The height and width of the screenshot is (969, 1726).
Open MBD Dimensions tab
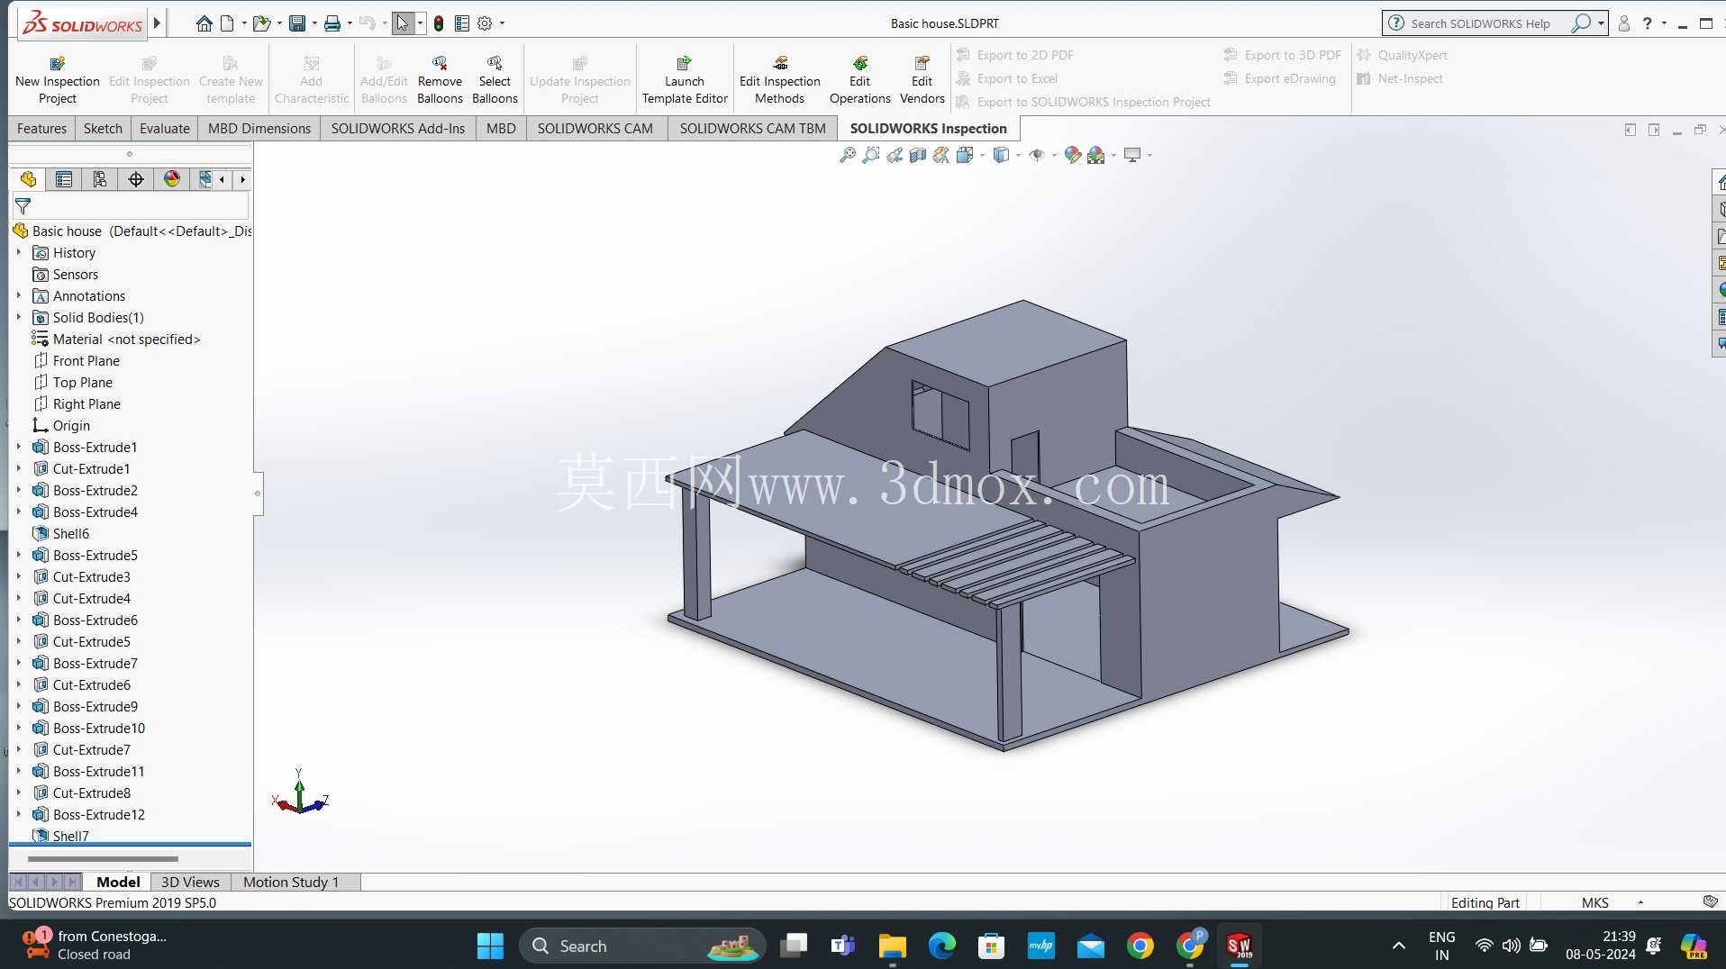(259, 128)
